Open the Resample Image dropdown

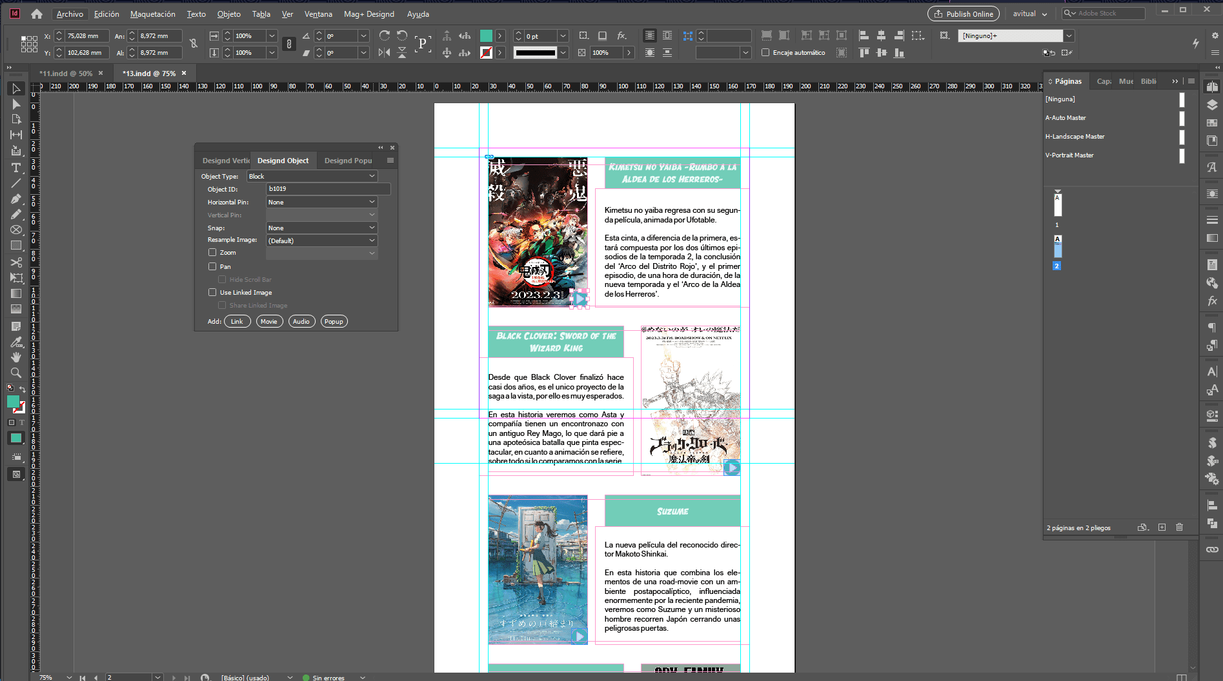tap(321, 241)
